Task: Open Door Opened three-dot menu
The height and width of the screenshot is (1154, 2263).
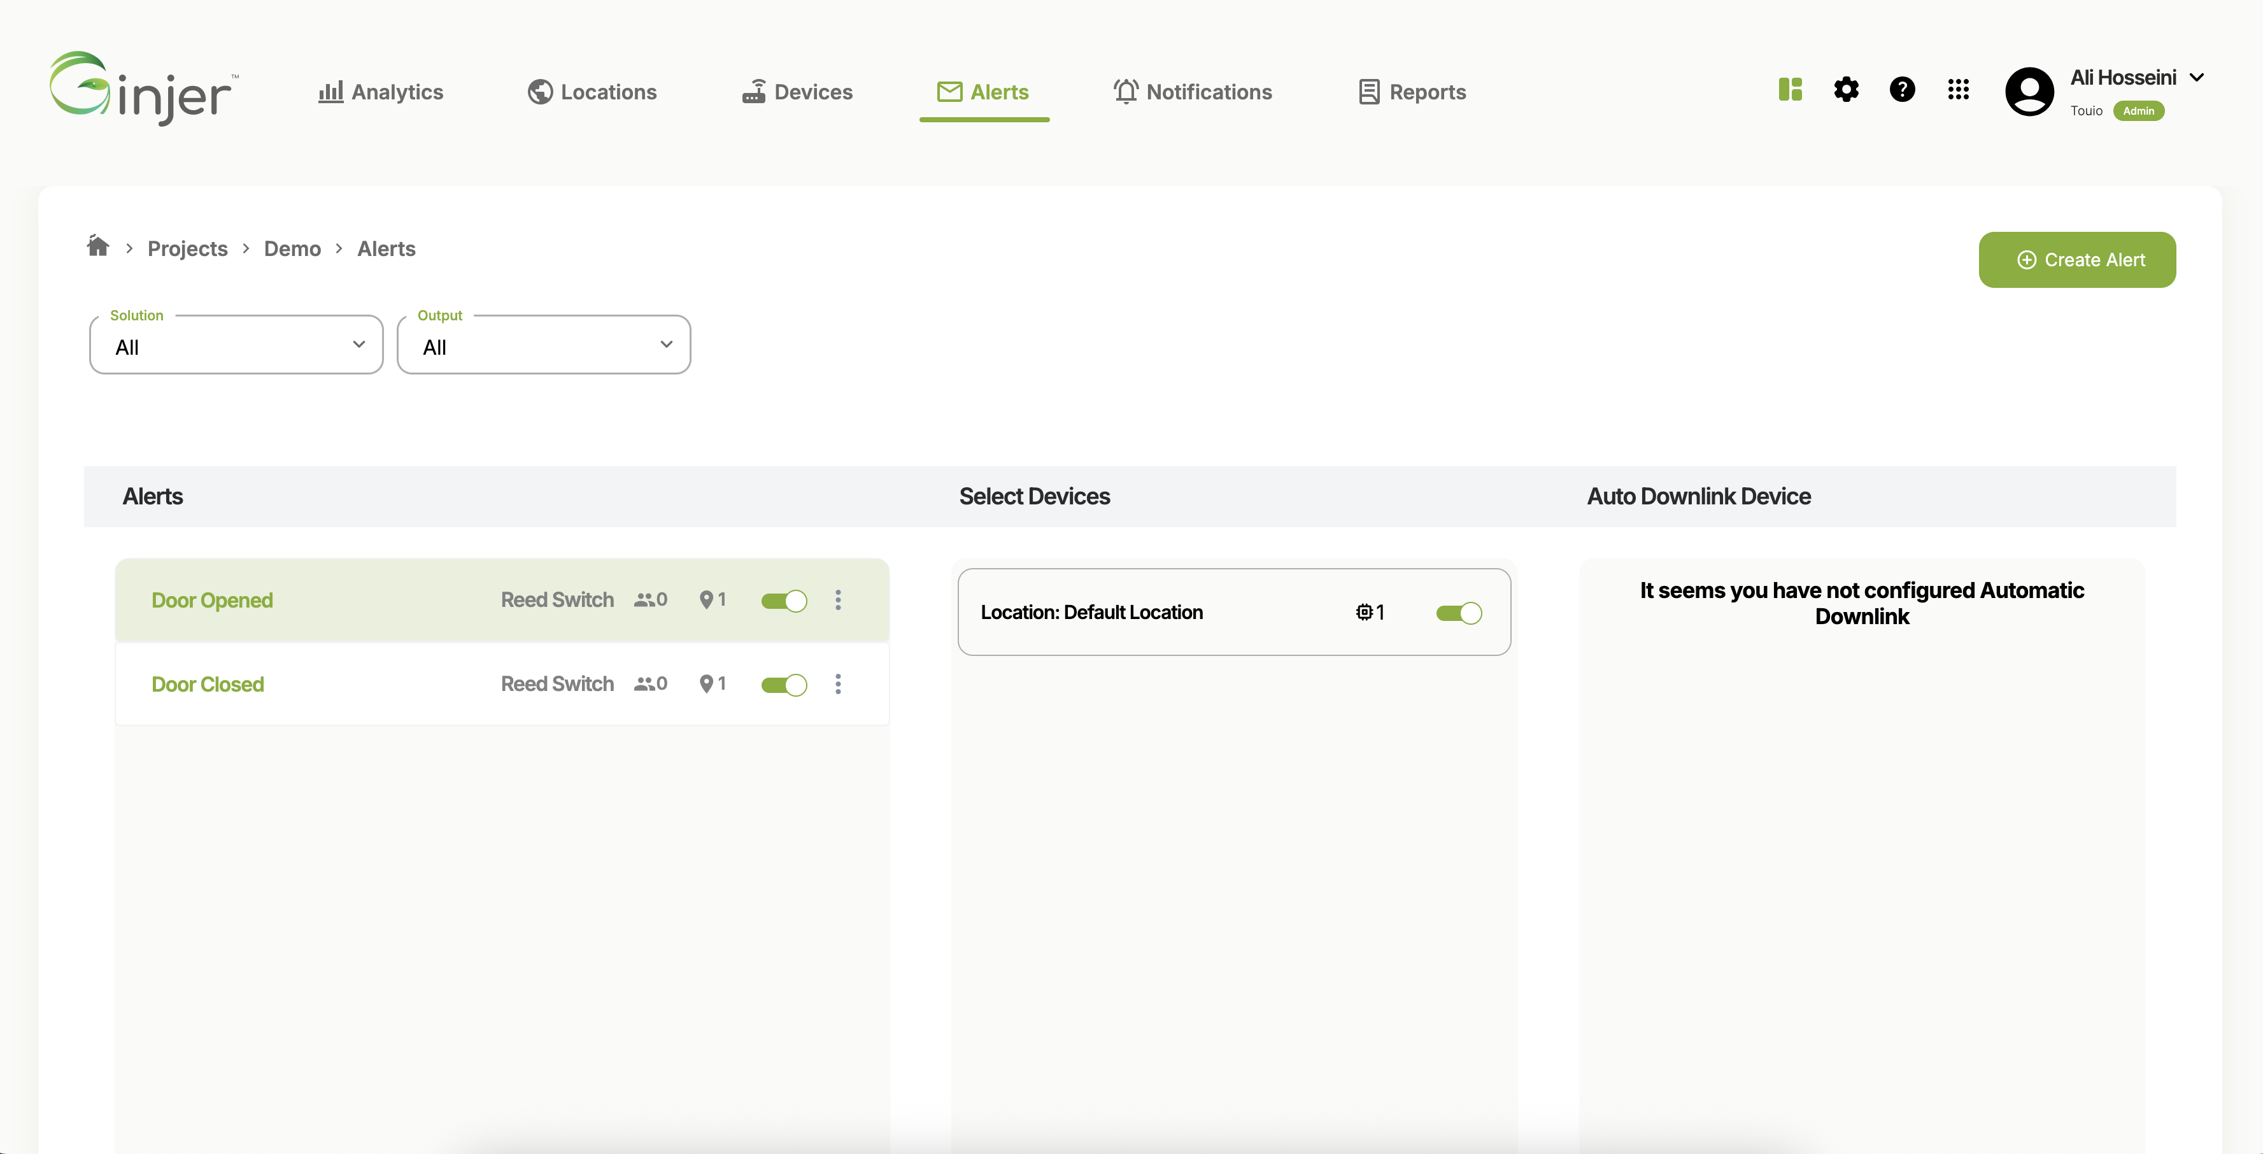Action: (x=838, y=601)
